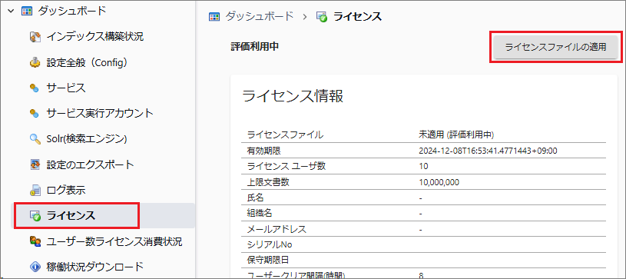Click the 設定のエクスポート icon
The width and height of the screenshot is (626, 279).
coord(35,164)
